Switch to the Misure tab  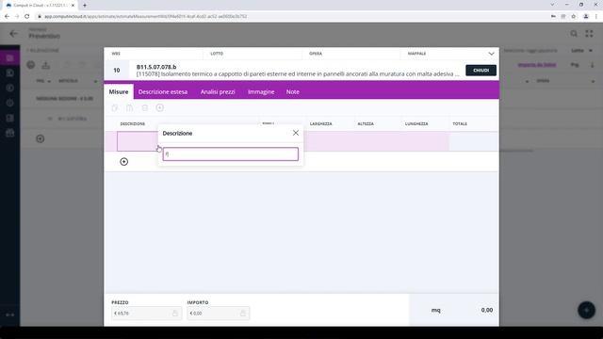pyautogui.click(x=119, y=92)
